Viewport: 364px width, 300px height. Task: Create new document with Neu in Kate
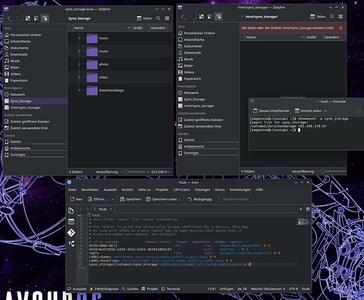coord(76,199)
